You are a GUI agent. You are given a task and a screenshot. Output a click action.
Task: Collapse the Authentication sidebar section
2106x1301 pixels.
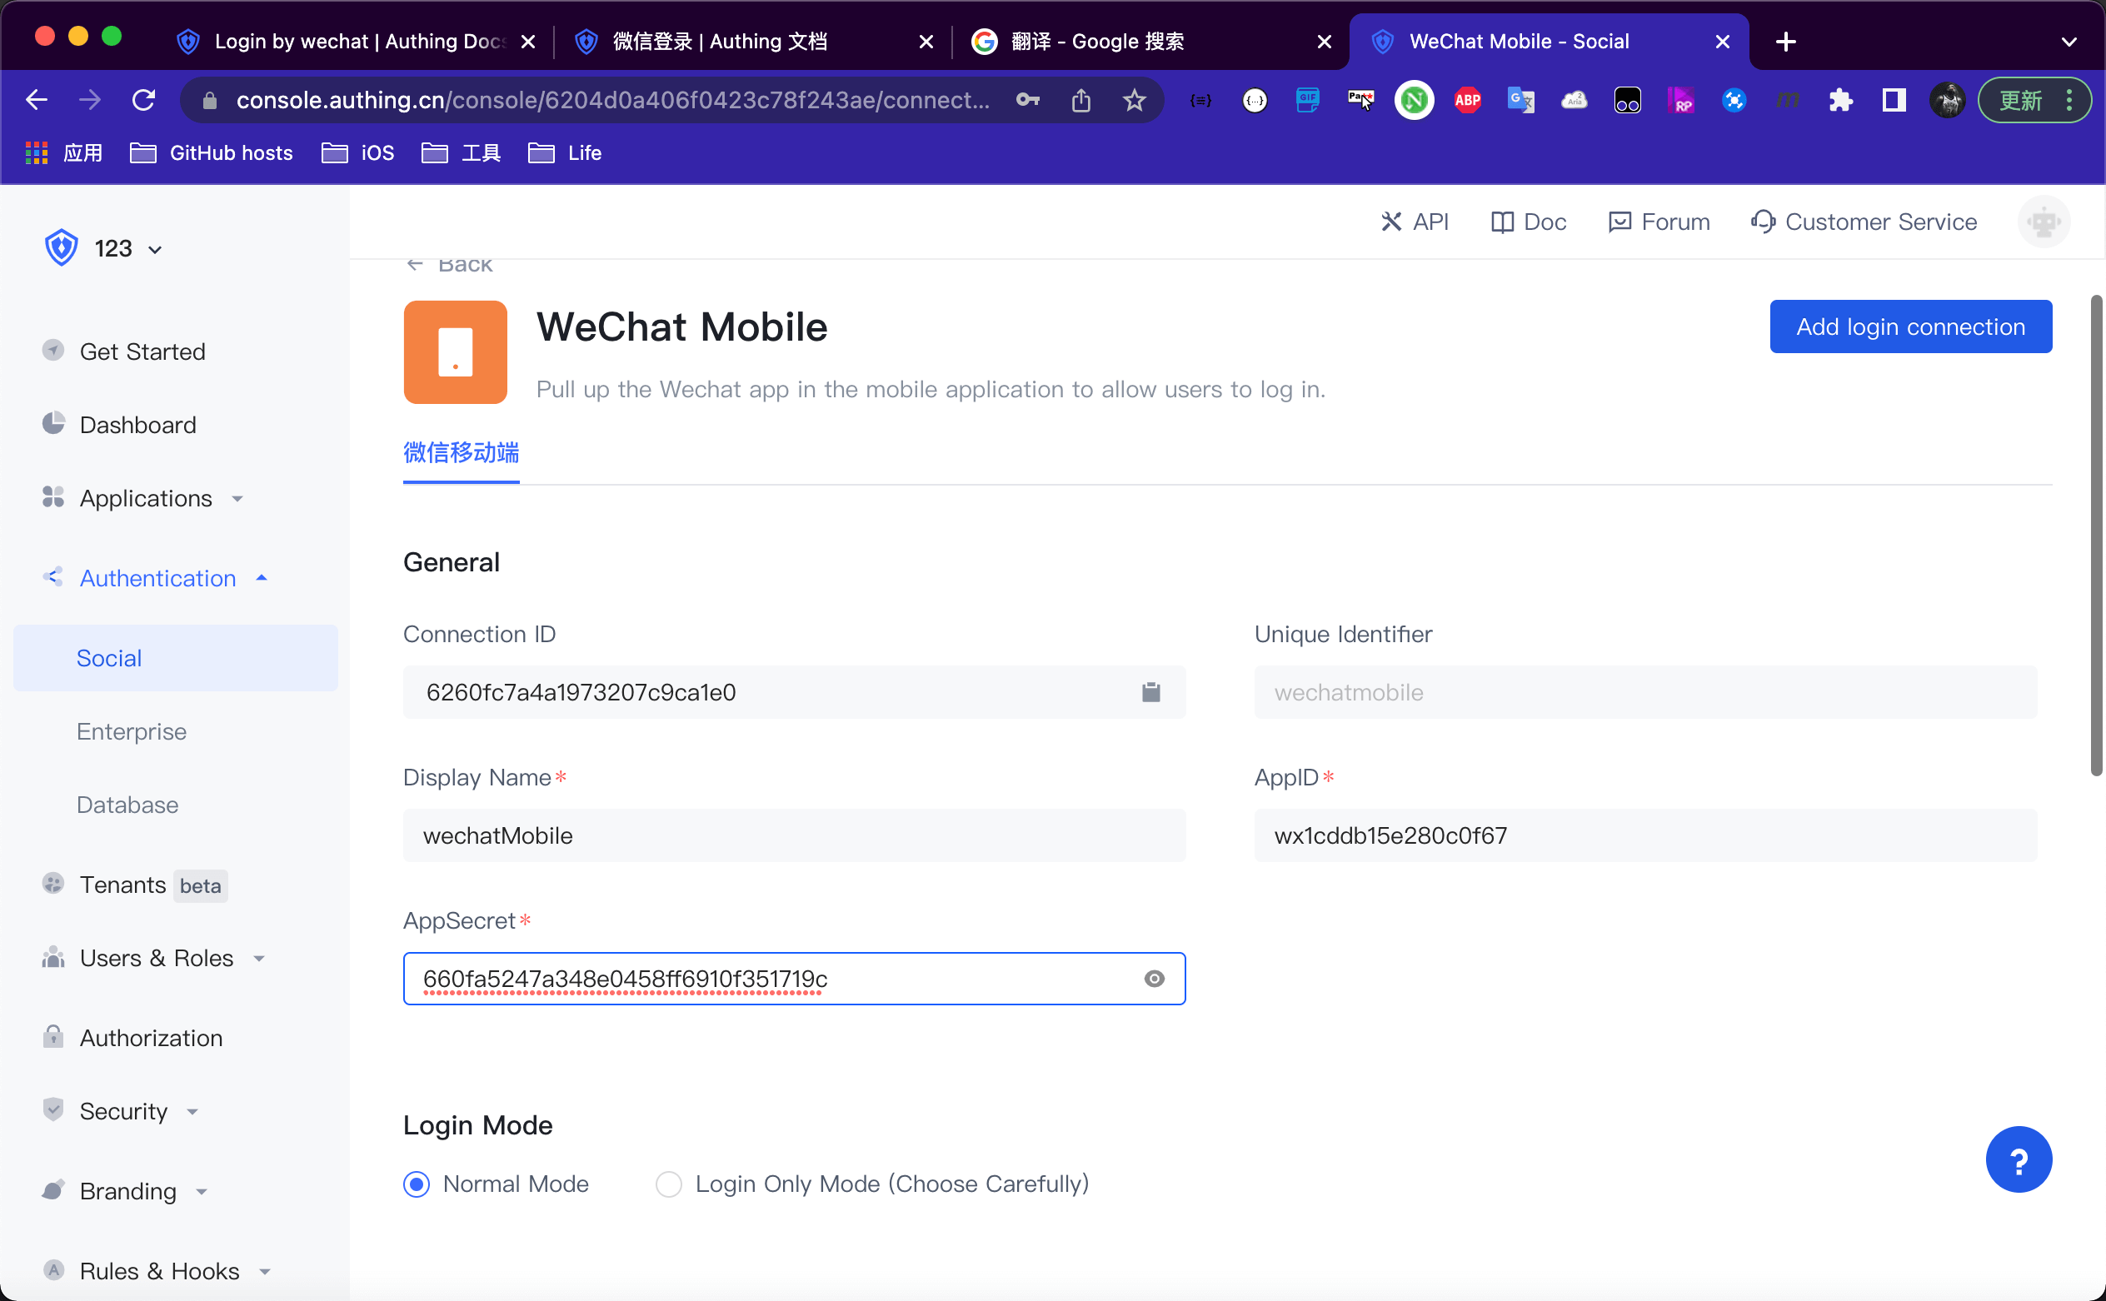pyautogui.click(x=157, y=578)
